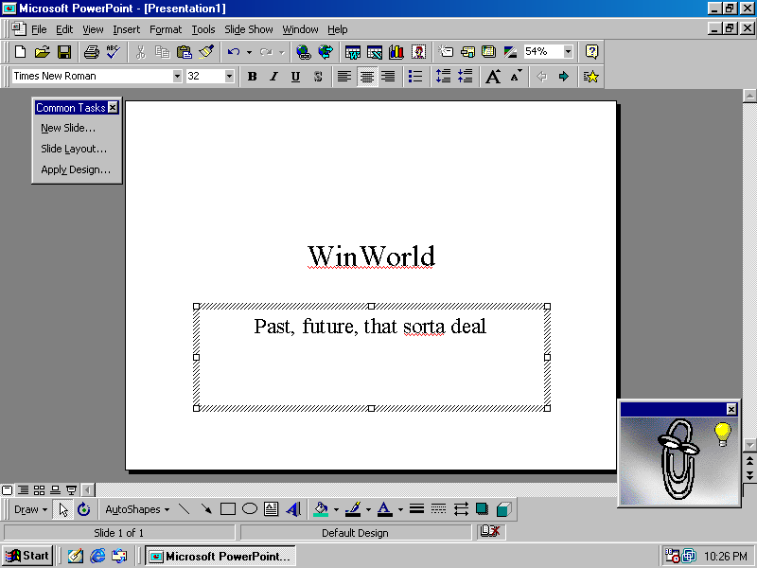757x568 pixels.
Task: Open Animation Effects star icon
Action: (x=590, y=77)
